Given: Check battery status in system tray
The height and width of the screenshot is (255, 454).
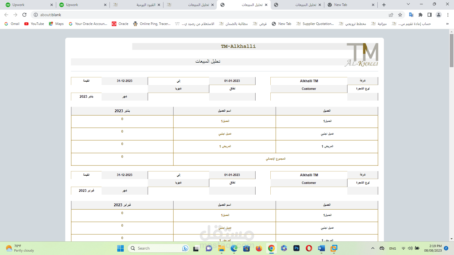Looking at the screenshot, I should 417,248.
